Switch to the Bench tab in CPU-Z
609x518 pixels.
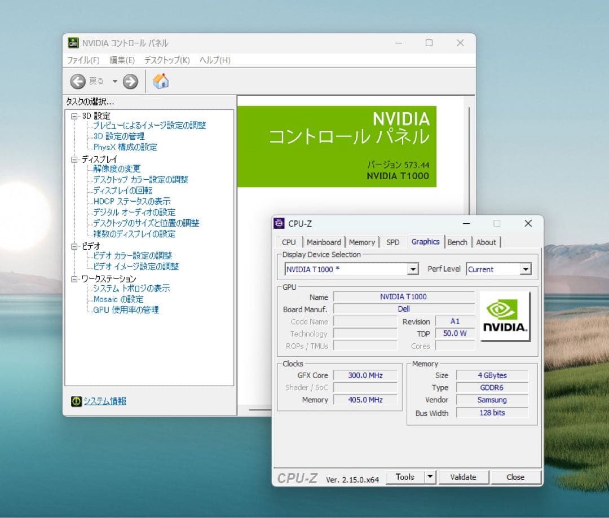pos(457,242)
